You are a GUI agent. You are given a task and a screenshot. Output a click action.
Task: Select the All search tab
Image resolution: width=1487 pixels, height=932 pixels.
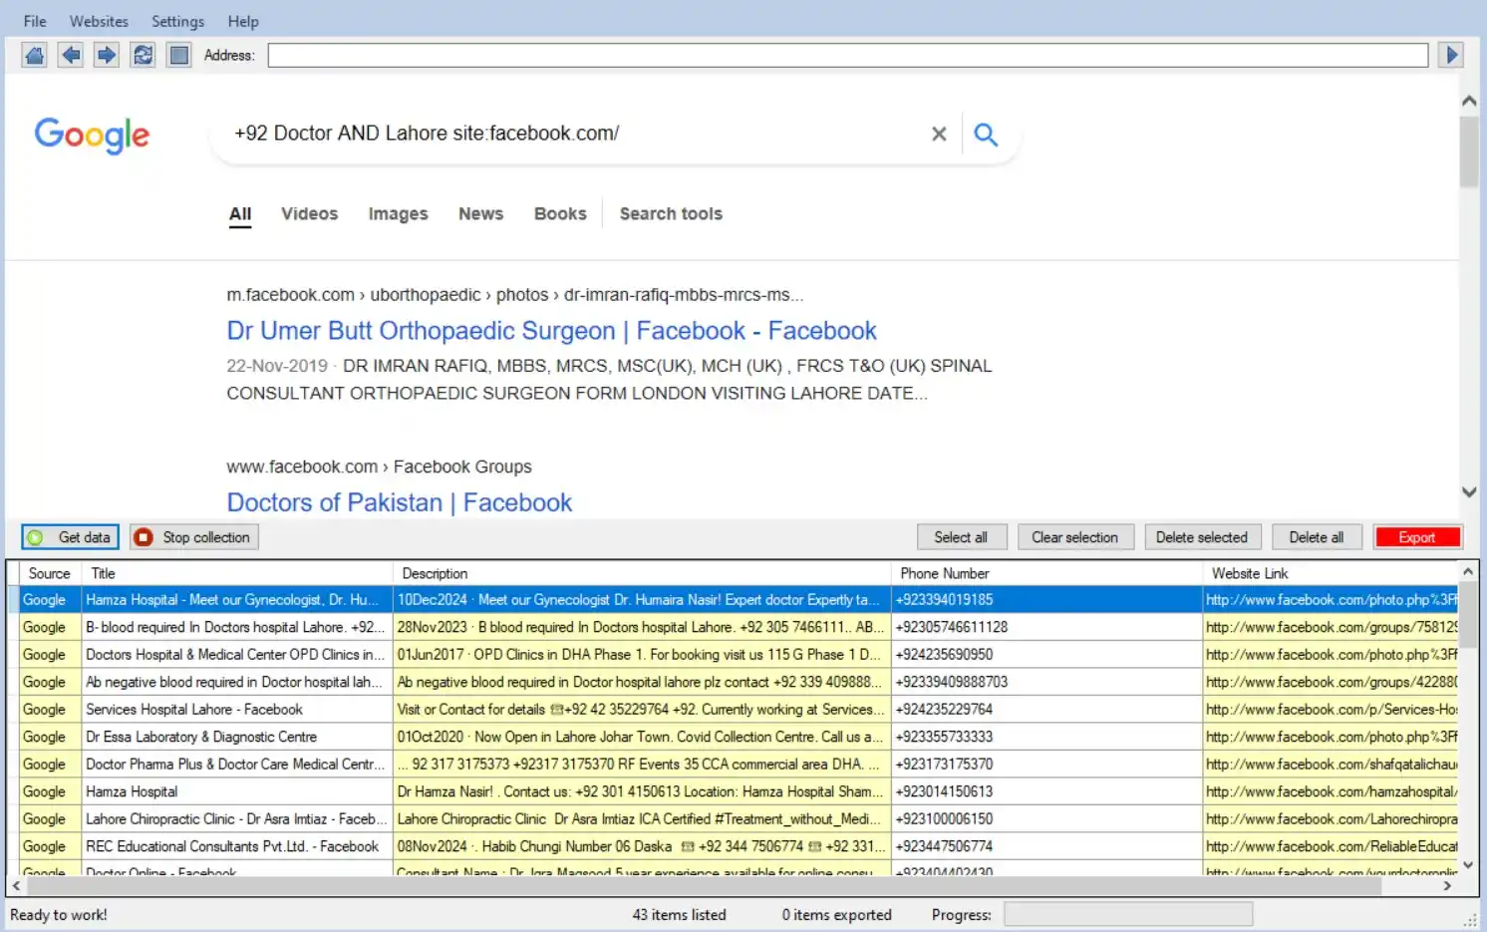[x=240, y=213]
